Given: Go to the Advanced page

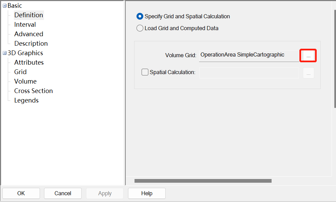Looking at the screenshot, I should [x=28, y=34].
